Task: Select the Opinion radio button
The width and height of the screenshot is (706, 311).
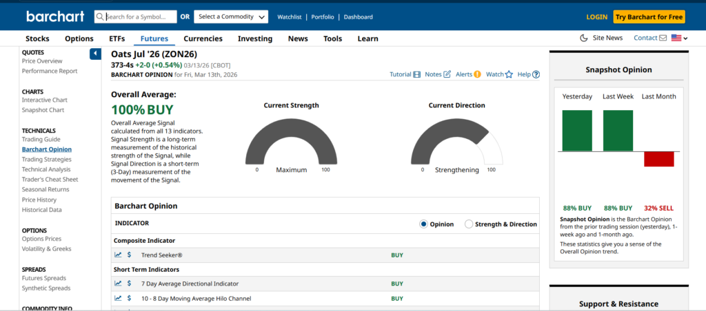Action: [x=424, y=224]
